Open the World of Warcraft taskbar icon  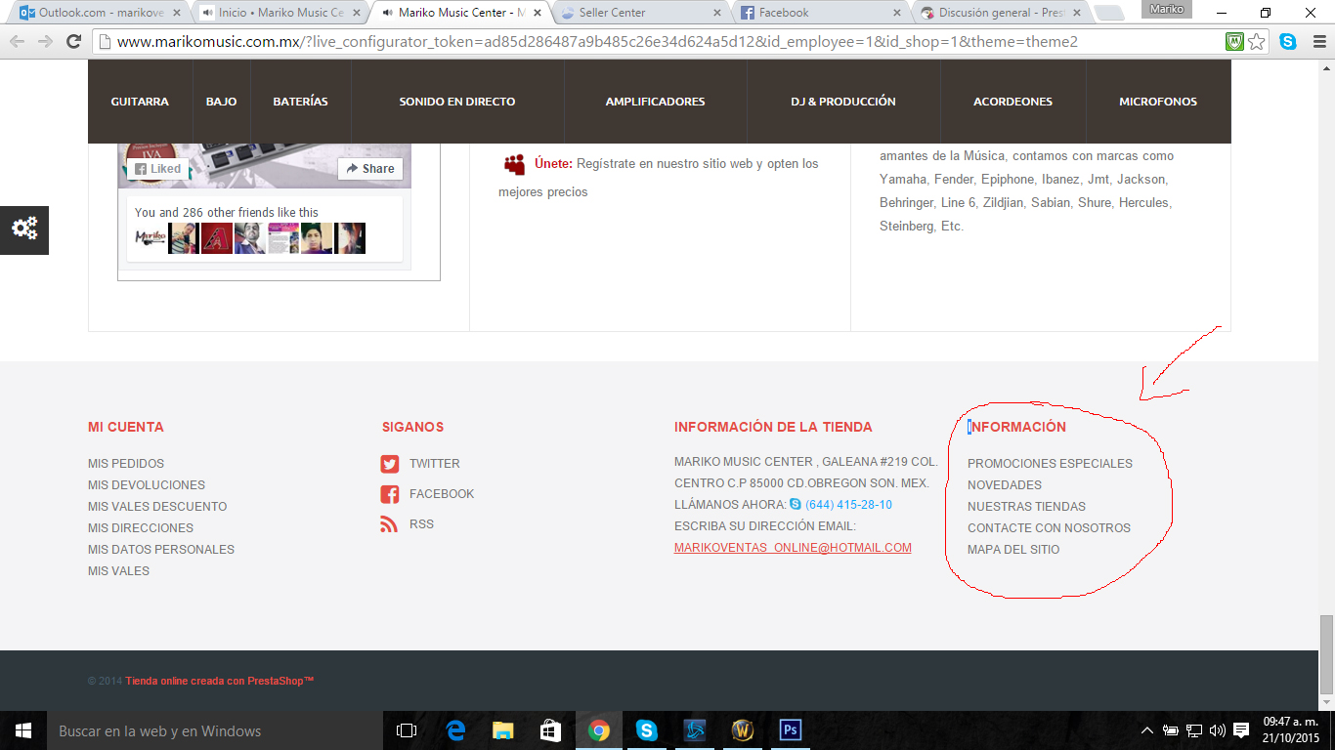click(743, 730)
